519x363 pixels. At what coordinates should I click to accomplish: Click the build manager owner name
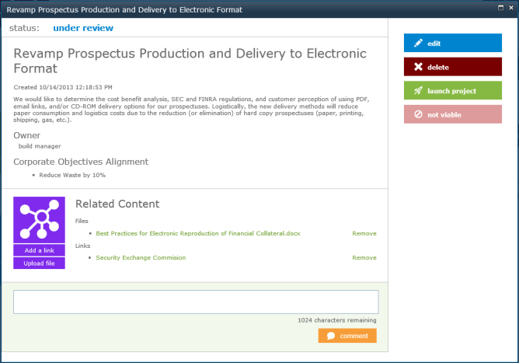pyautogui.click(x=40, y=146)
